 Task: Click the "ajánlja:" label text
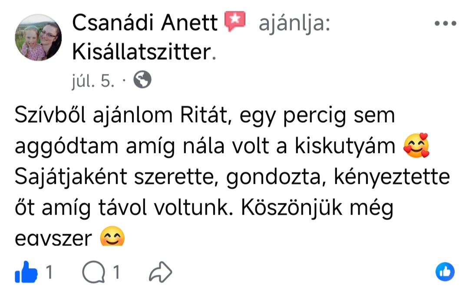(x=294, y=23)
